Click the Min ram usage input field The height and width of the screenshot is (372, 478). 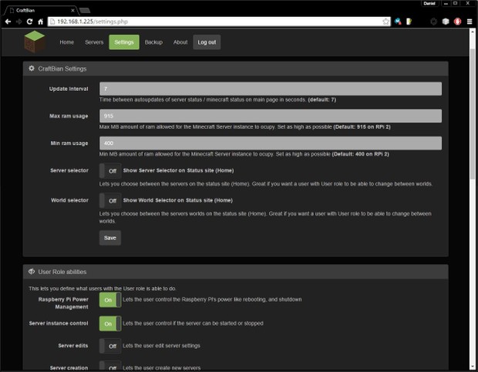271,143
